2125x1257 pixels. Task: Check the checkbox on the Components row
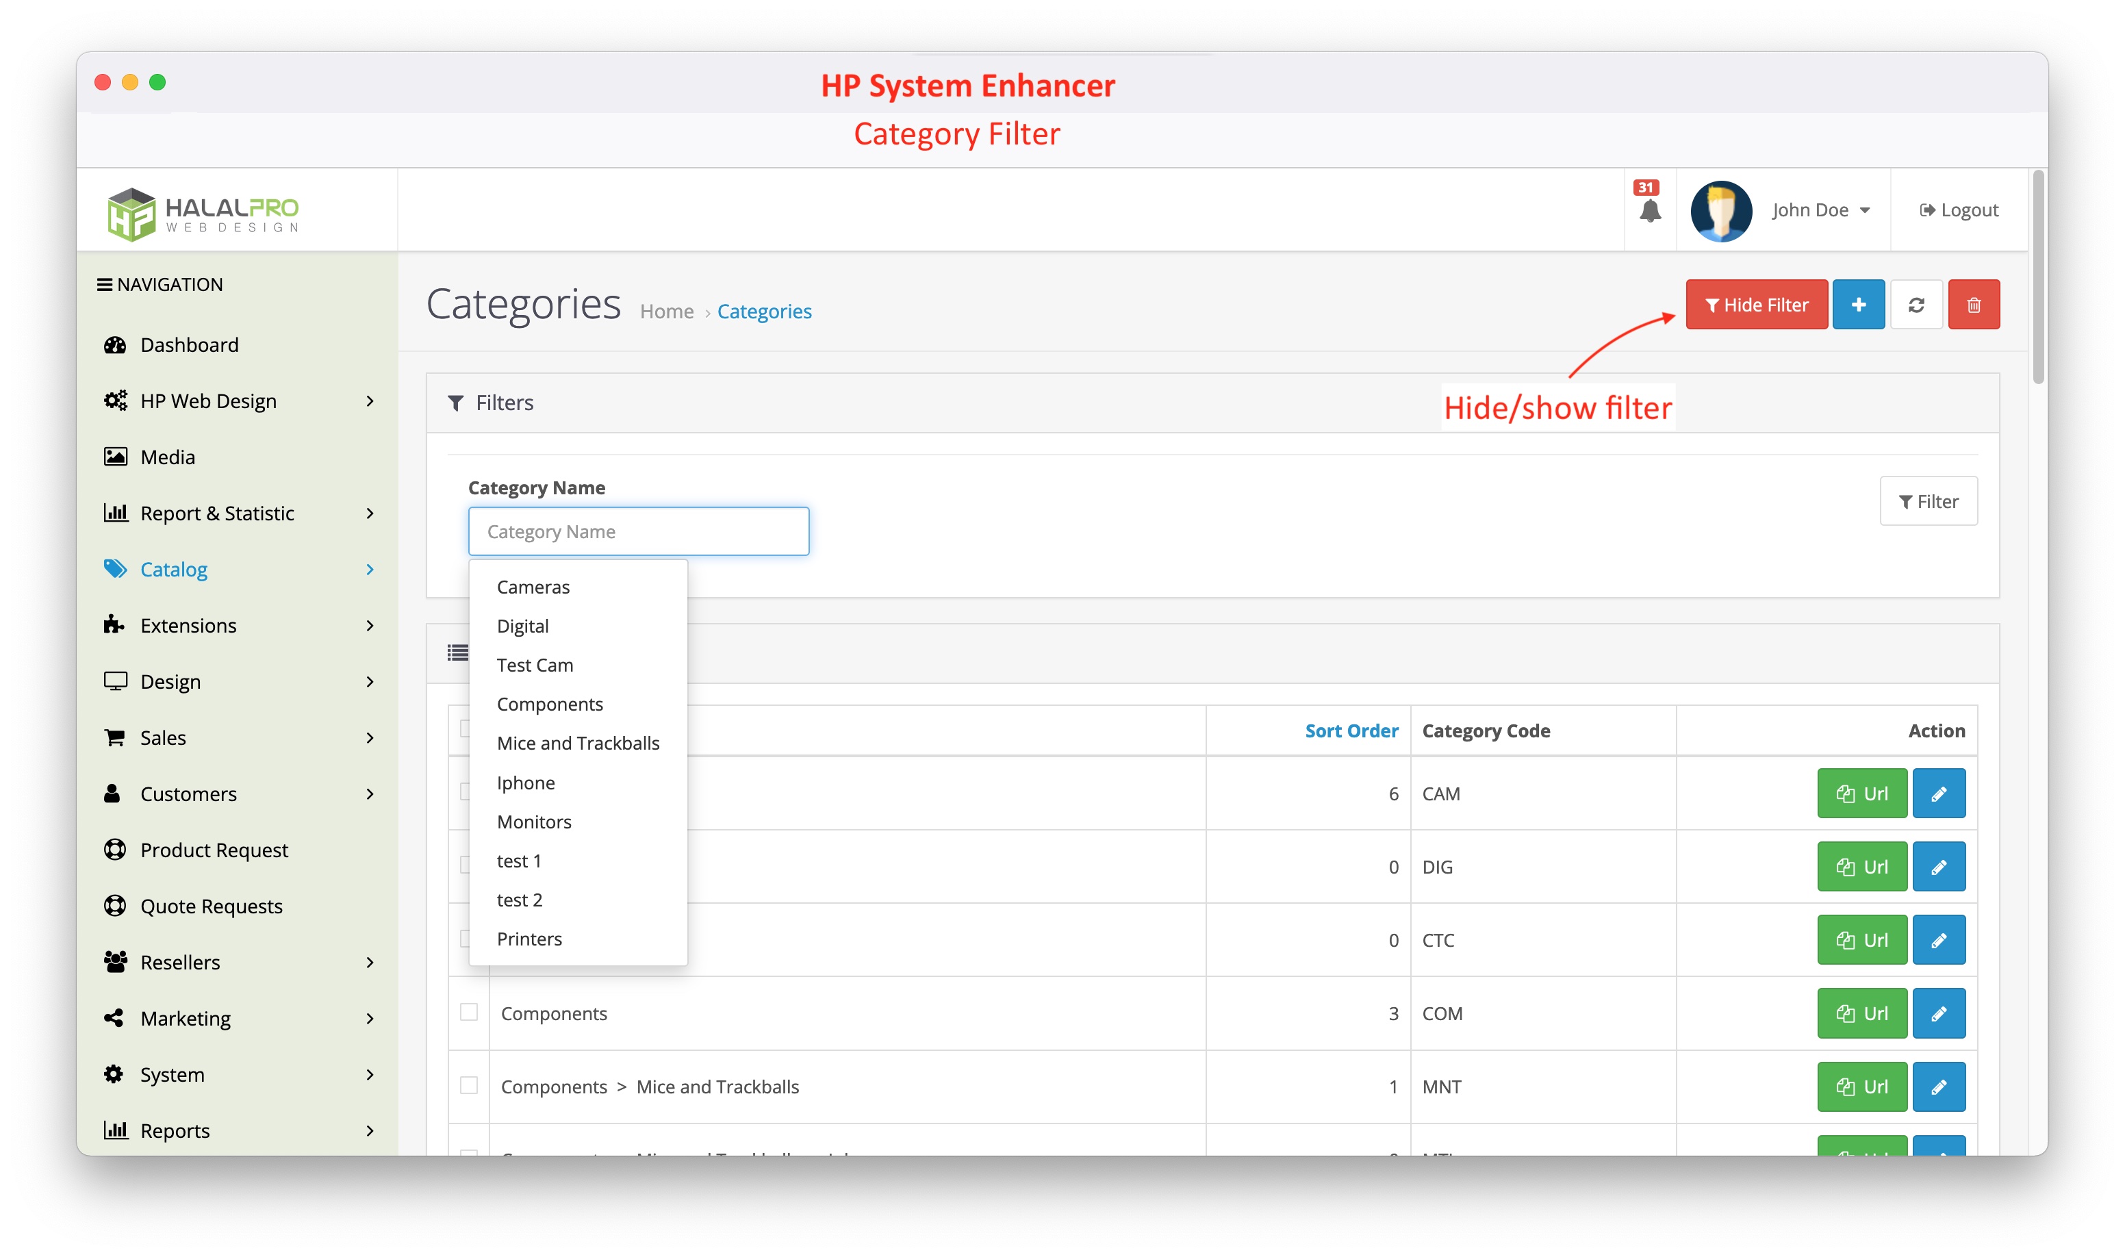click(x=468, y=1013)
